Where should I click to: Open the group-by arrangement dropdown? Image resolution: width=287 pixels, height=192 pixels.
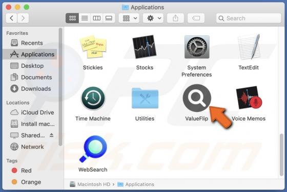point(129,18)
